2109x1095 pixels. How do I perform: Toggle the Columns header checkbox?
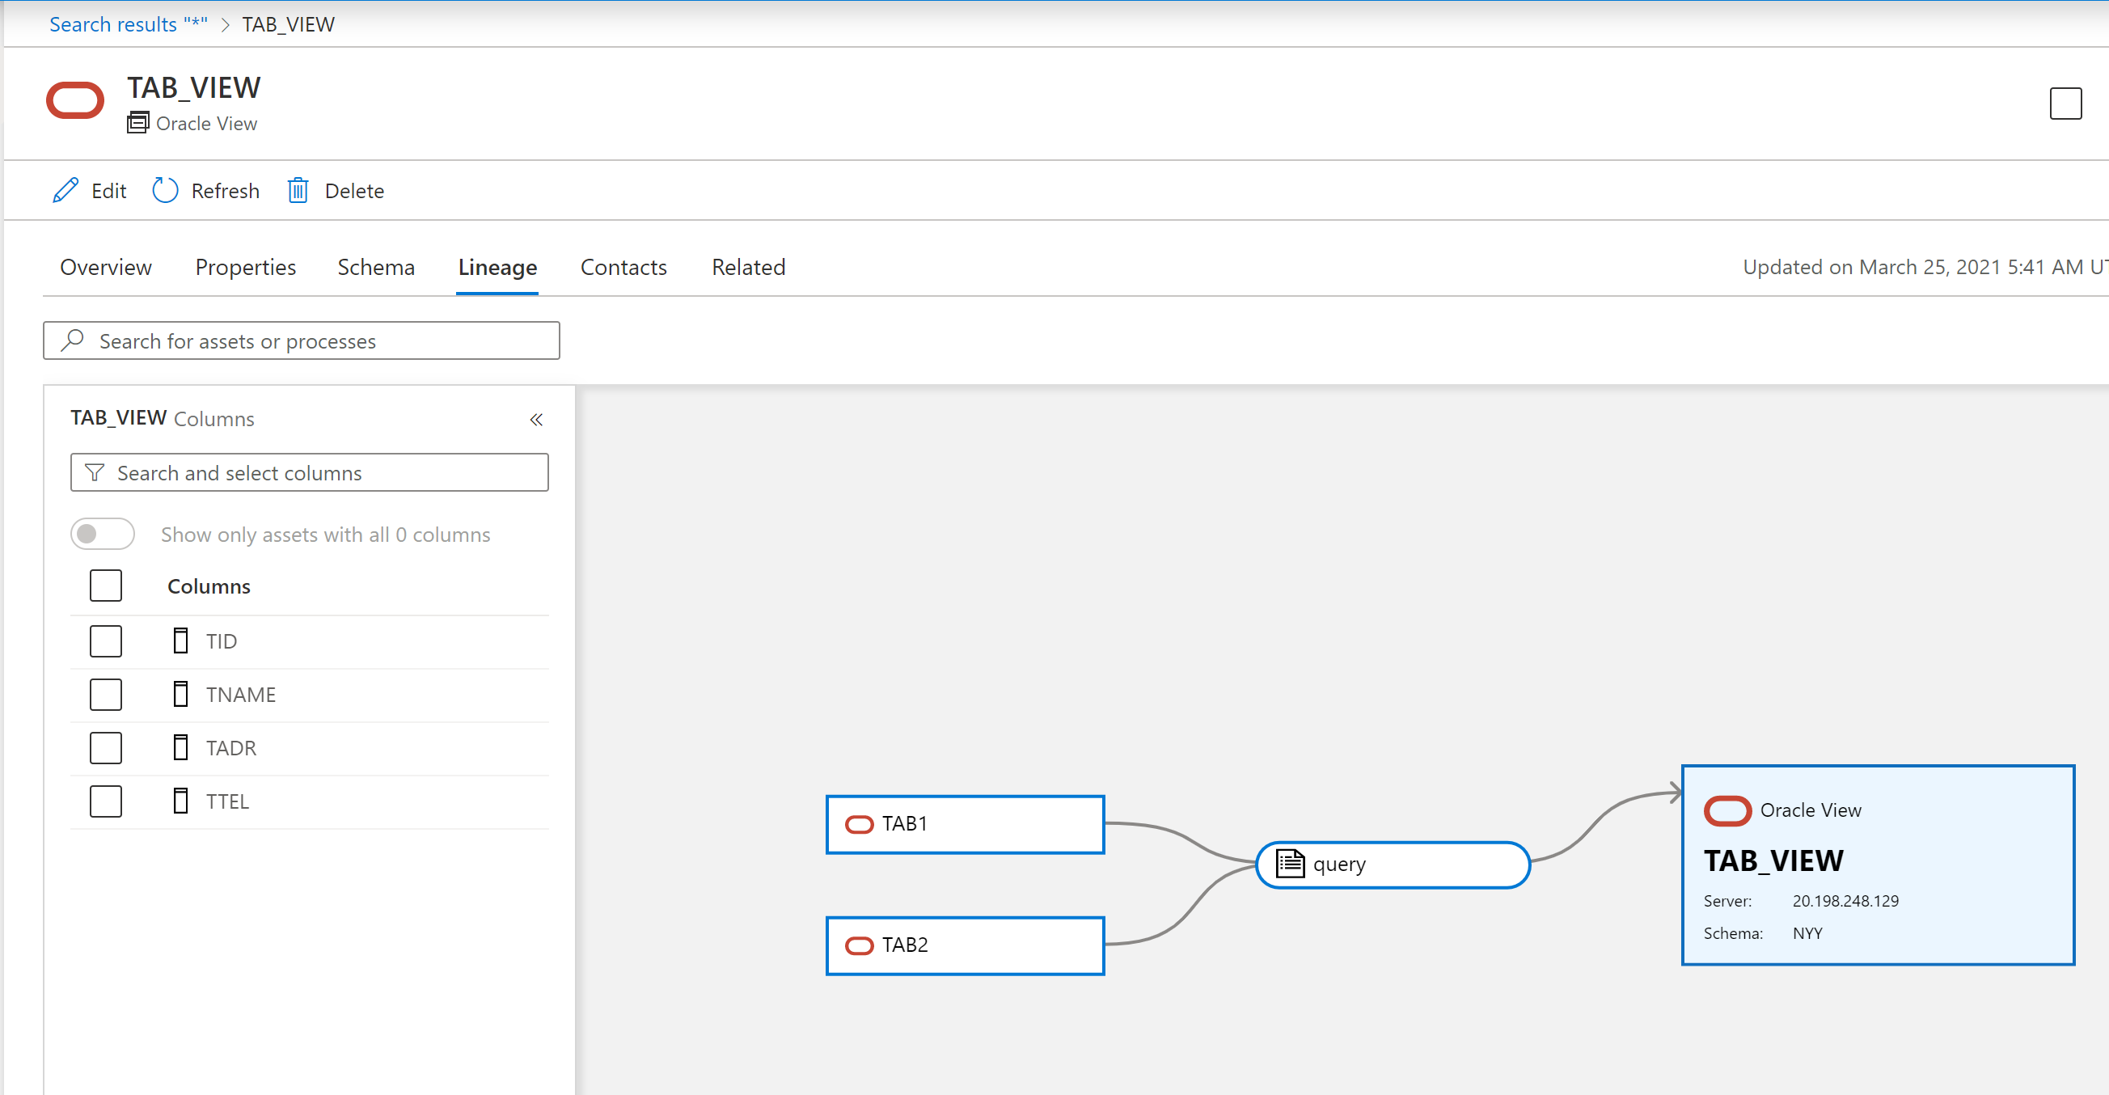[x=106, y=585]
